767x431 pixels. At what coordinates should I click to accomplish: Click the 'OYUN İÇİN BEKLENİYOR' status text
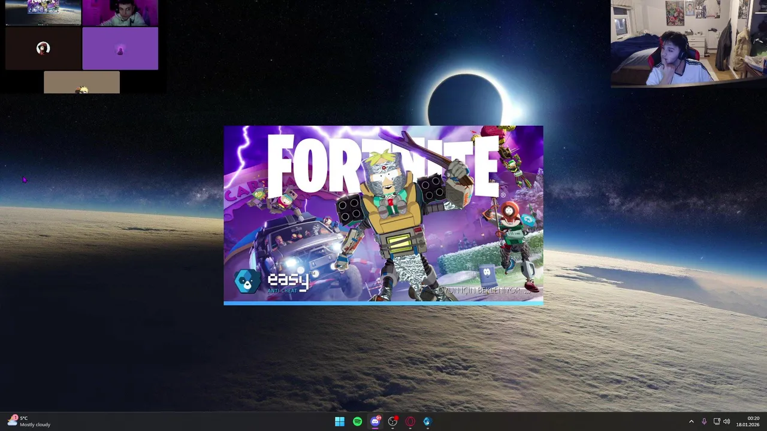click(x=484, y=290)
